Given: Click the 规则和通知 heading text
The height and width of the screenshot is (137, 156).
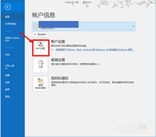Looking at the screenshot, I should pyautogui.click(x=60, y=78).
